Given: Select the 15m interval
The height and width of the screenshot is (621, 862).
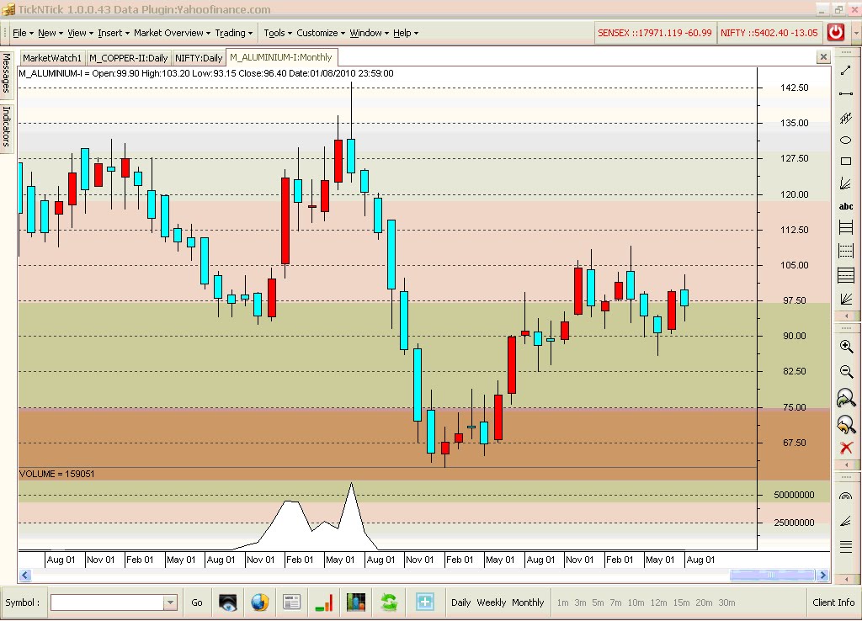Looking at the screenshot, I should click(x=684, y=602).
